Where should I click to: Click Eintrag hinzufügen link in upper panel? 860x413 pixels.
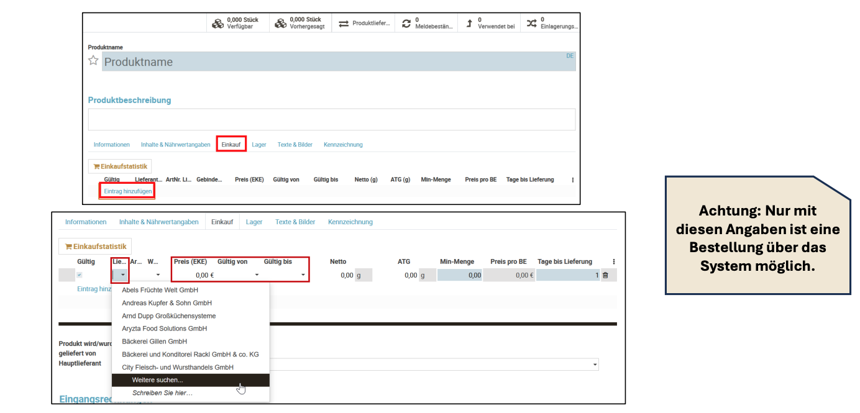(x=128, y=191)
